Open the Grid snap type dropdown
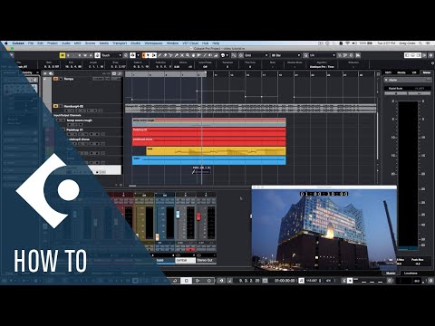The height and width of the screenshot is (326, 435). pos(256,55)
